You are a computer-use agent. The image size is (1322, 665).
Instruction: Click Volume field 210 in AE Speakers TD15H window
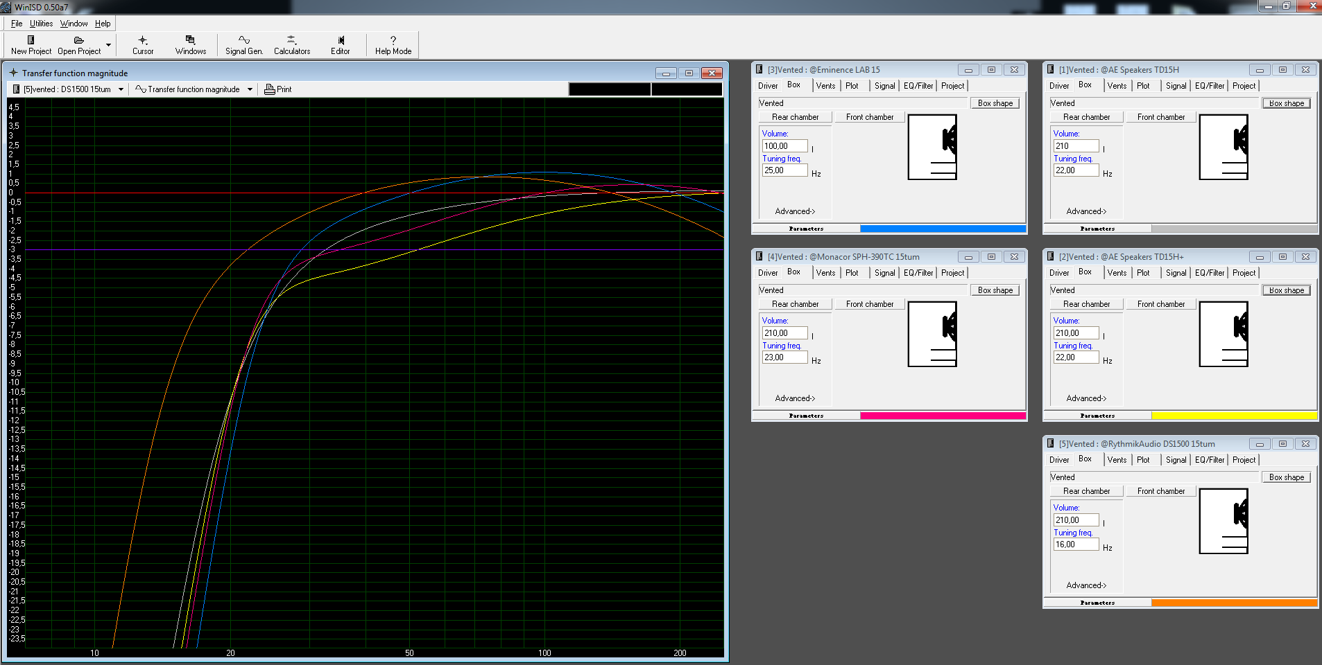click(x=1076, y=146)
